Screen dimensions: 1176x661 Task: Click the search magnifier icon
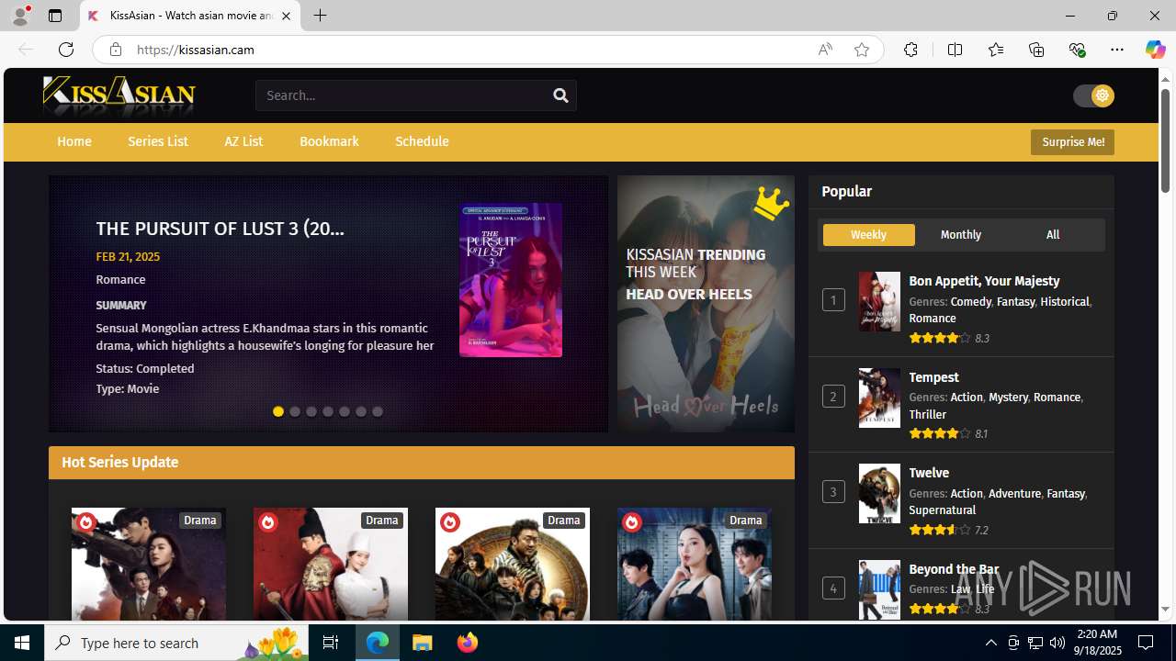[560, 95]
